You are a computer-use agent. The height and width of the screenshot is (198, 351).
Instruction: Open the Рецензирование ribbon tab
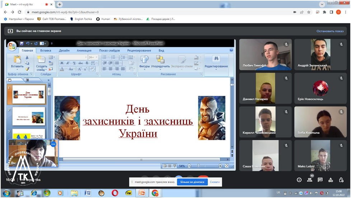139,51
